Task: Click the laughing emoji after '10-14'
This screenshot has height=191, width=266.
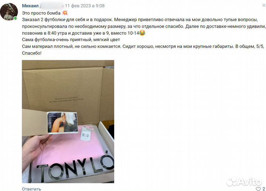Action: (x=142, y=33)
